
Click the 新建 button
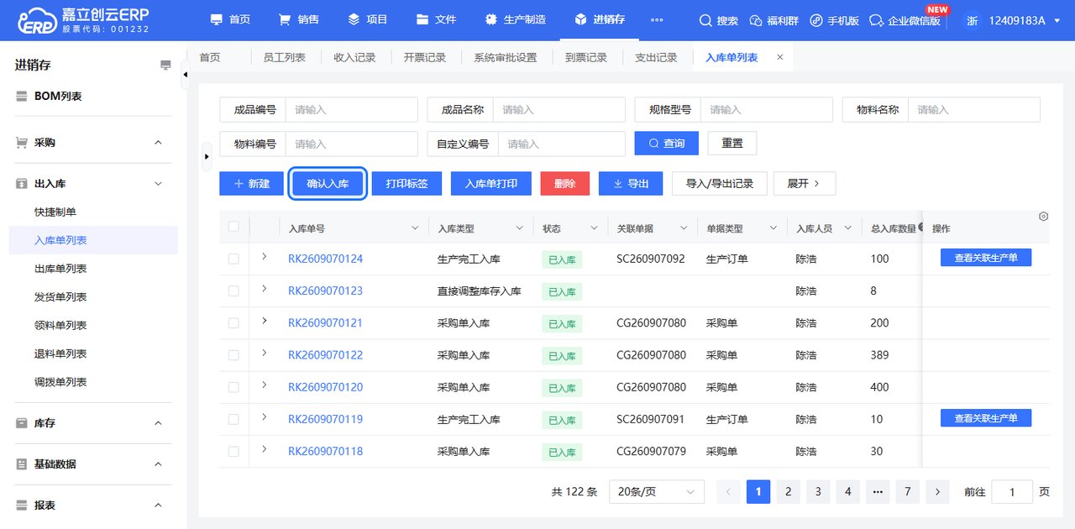(251, 183)
